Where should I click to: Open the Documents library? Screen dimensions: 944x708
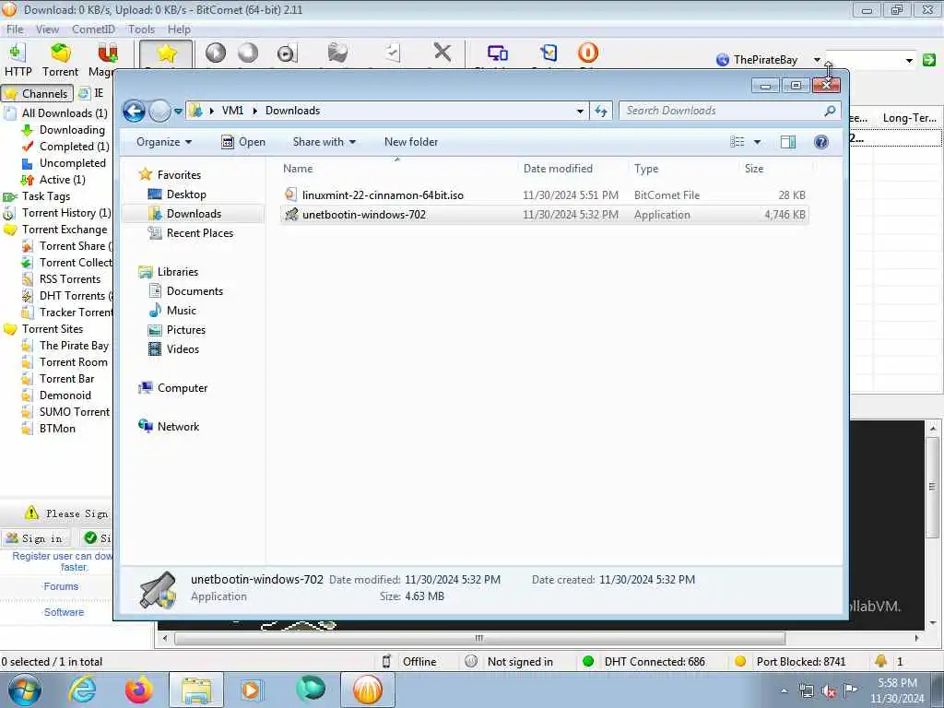click(195, 291)
